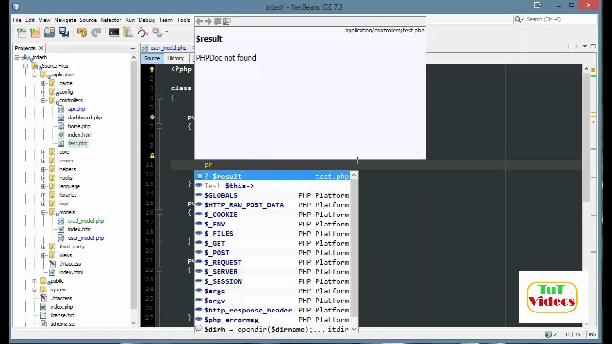Close the Projects panel tab
The width and height of the screenshot is (612, 344).
point(41,48)
